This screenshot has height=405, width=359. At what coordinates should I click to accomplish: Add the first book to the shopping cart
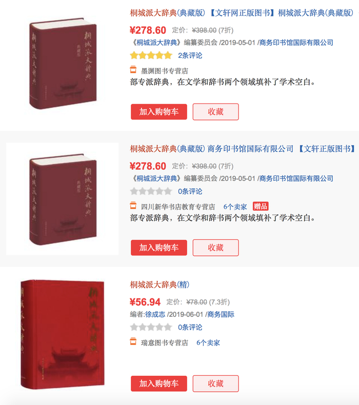coord(159,112)
